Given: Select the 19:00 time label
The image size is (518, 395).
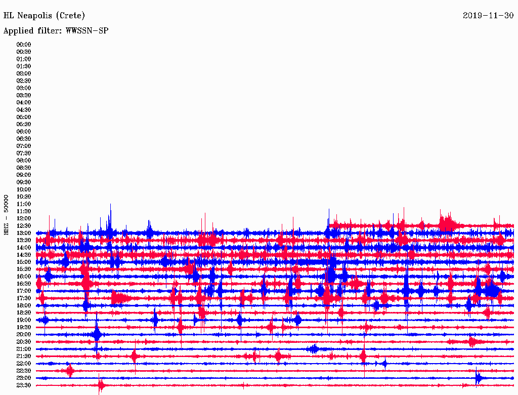Looking at the screenshot, I should [24, 320].
